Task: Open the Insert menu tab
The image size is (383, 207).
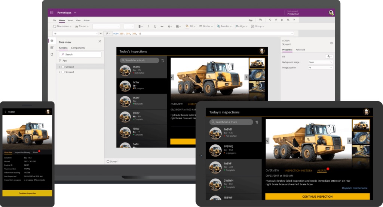Action: pyautogui.click(x=71, y=21)
